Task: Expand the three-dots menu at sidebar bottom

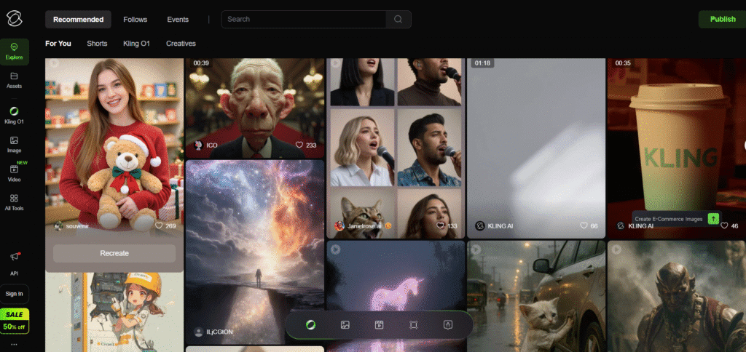Action: pos(15,344)
